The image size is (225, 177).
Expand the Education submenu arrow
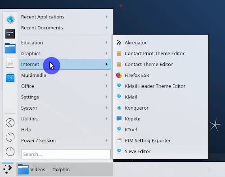[x=107, y=42]
